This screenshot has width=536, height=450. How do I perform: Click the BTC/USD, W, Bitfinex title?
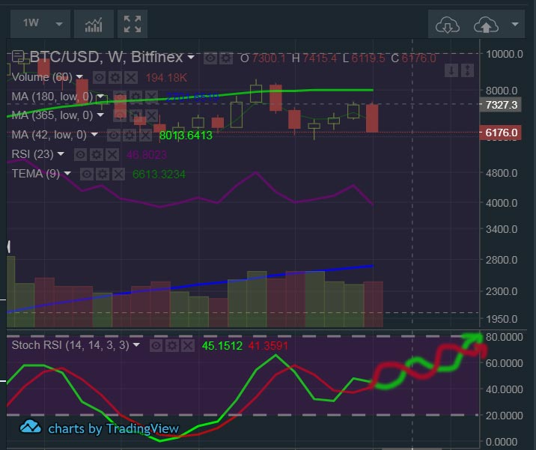106,57
